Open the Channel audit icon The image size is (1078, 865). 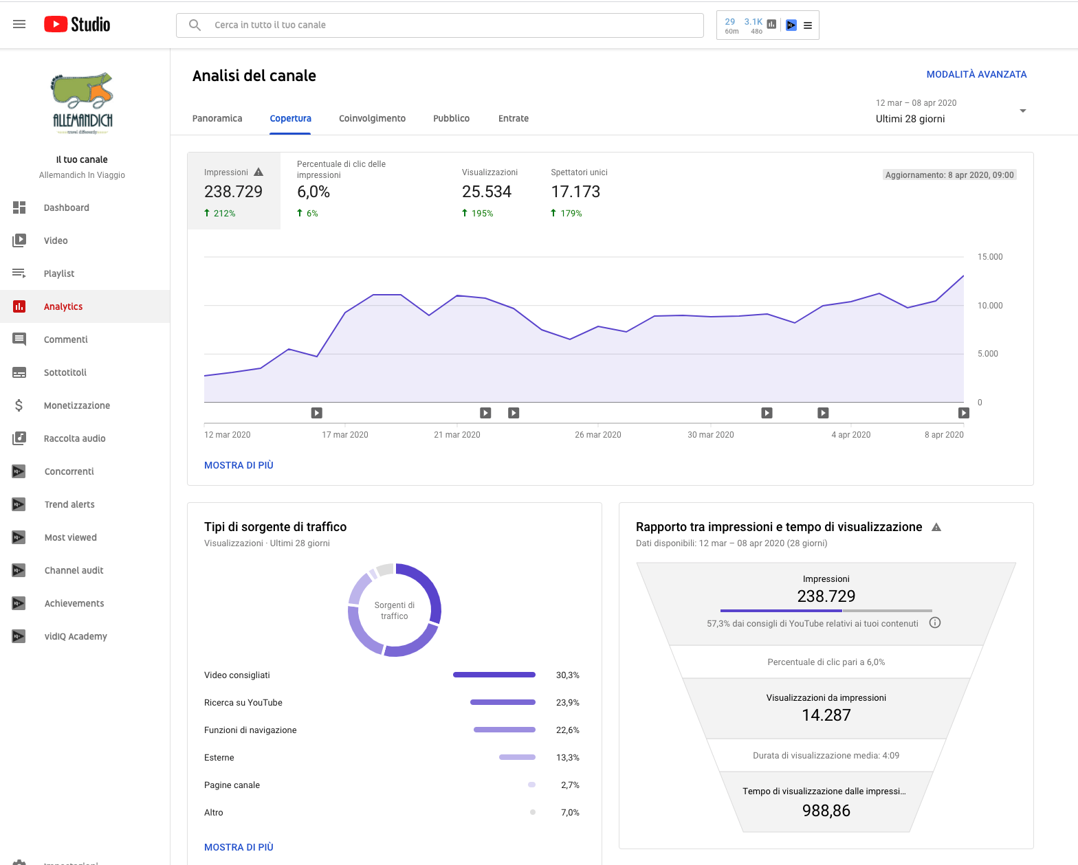[x=19, y=570]
